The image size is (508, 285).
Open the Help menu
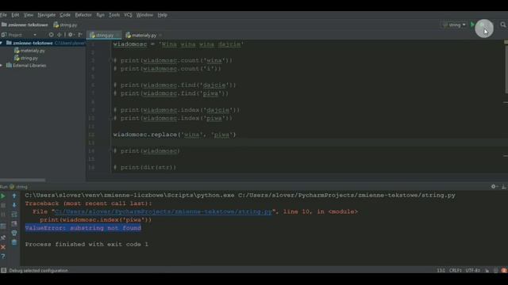(x=162, y=15)
